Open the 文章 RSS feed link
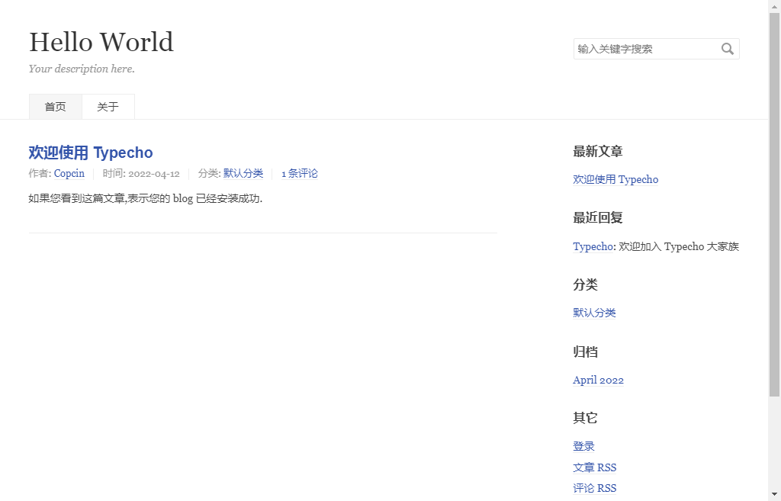 coord(595,467)
